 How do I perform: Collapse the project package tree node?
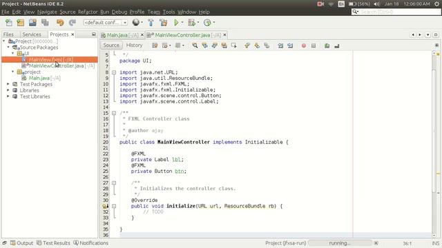(x=12, y=72)
